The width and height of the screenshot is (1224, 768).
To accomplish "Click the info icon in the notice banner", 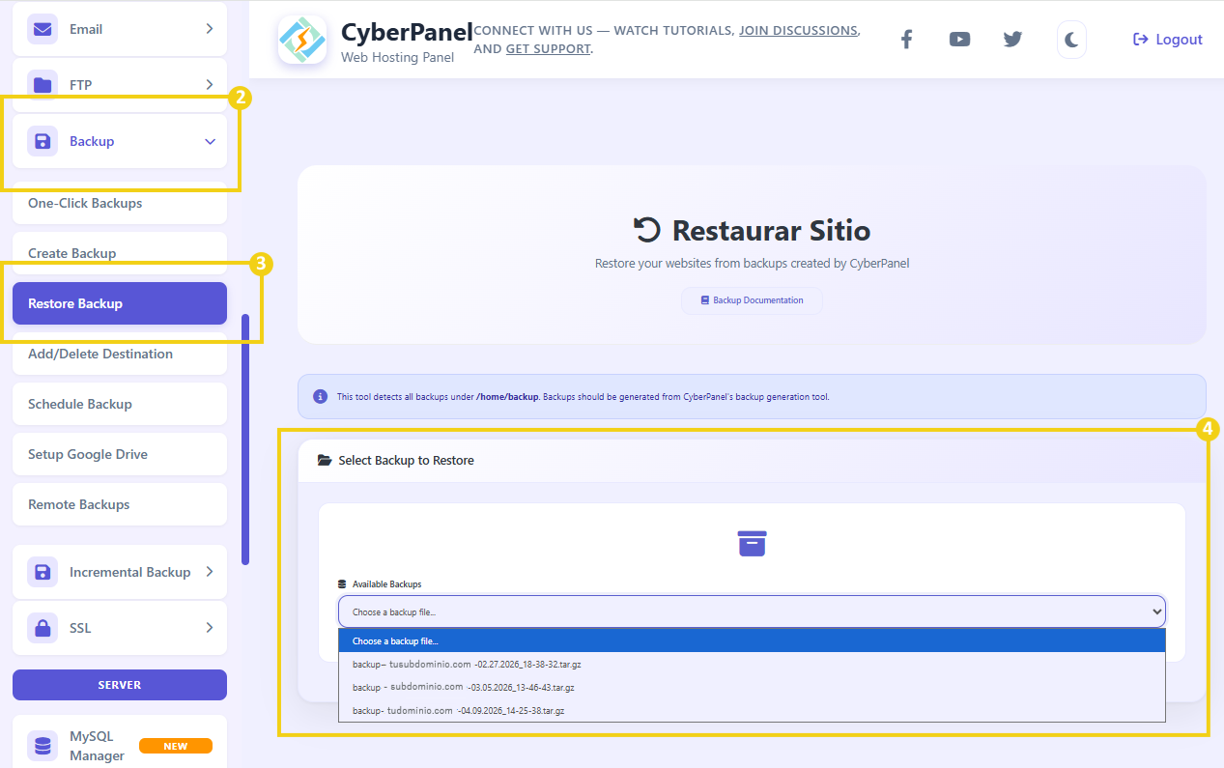I will [320, 397].
